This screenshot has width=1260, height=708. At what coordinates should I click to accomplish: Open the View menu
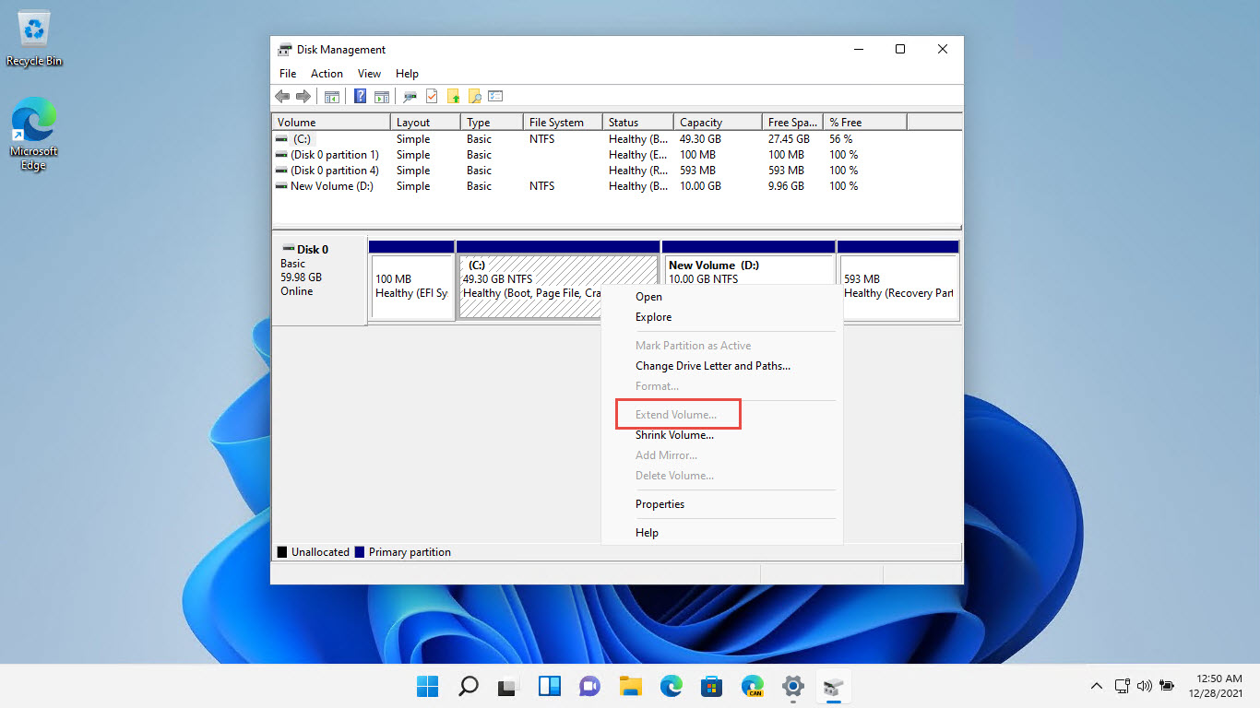coord(369,73)
